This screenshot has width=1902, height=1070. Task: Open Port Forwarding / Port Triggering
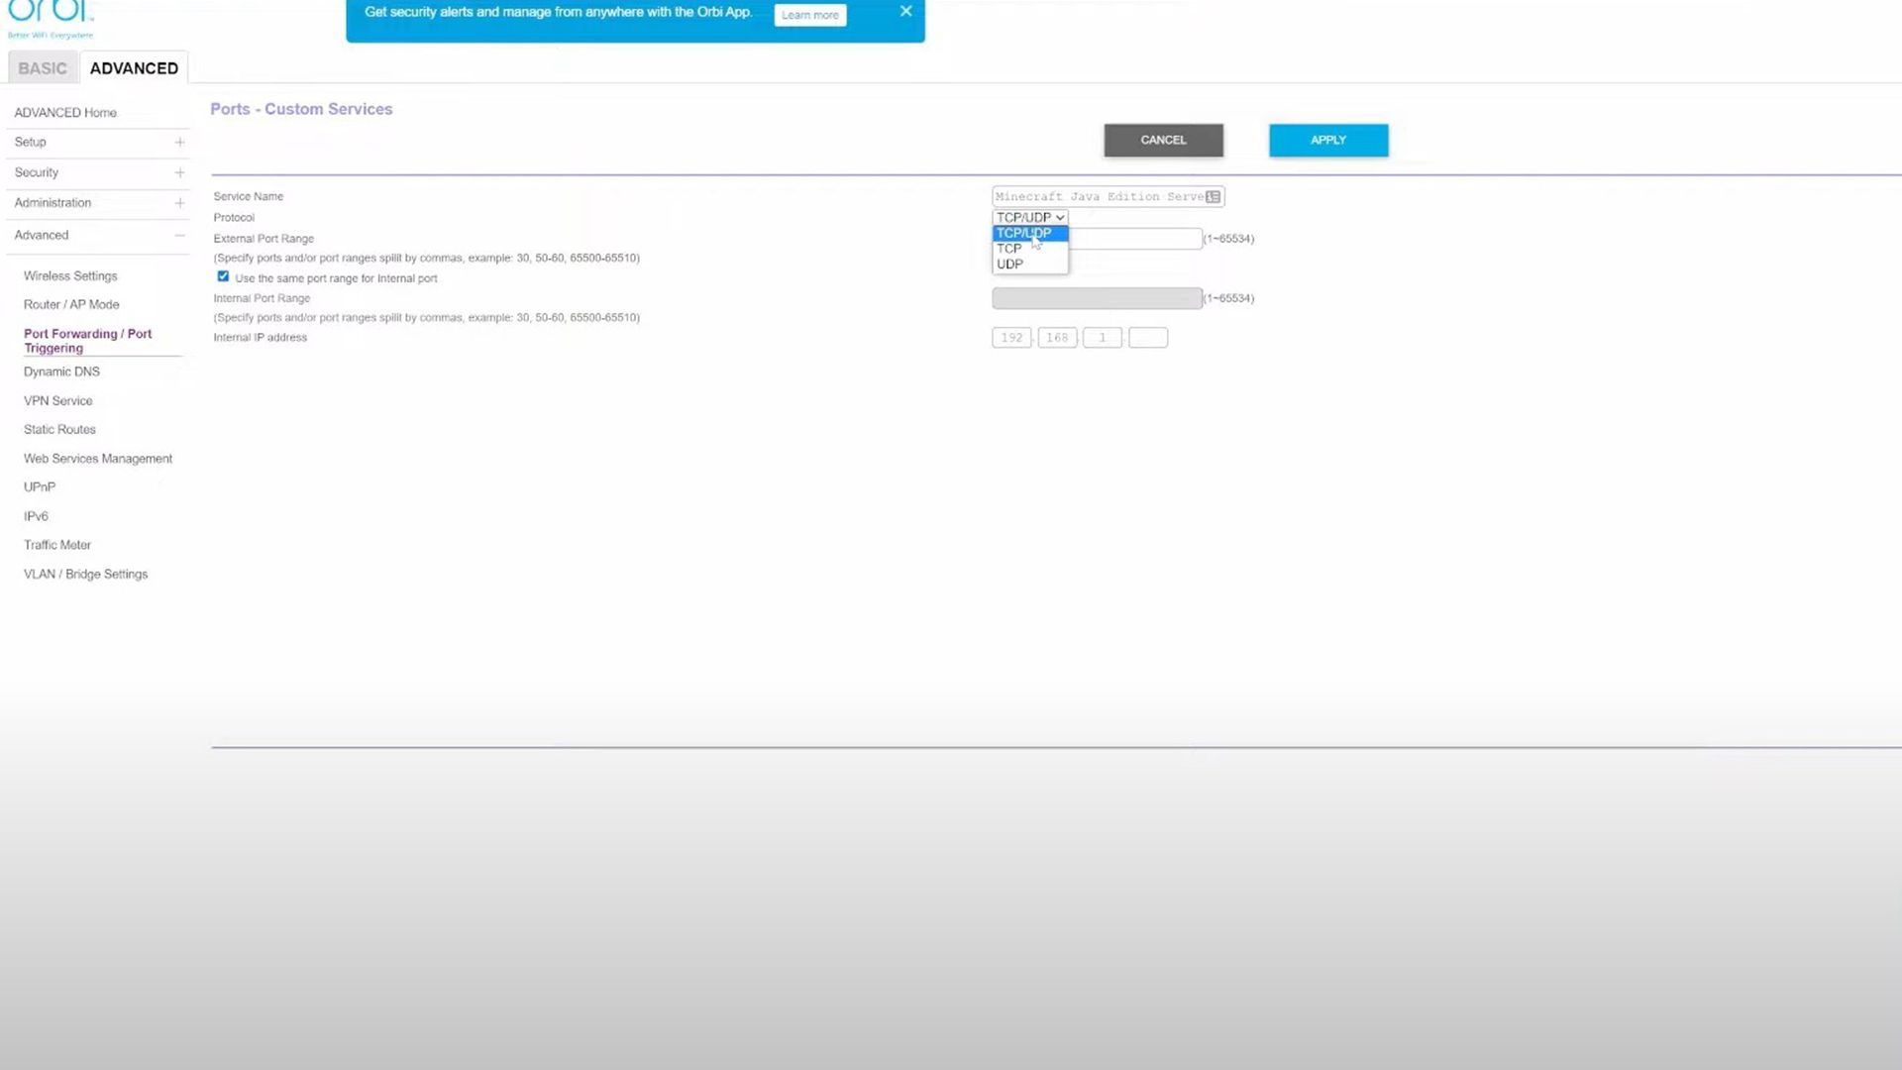click(x=88, y=341)
